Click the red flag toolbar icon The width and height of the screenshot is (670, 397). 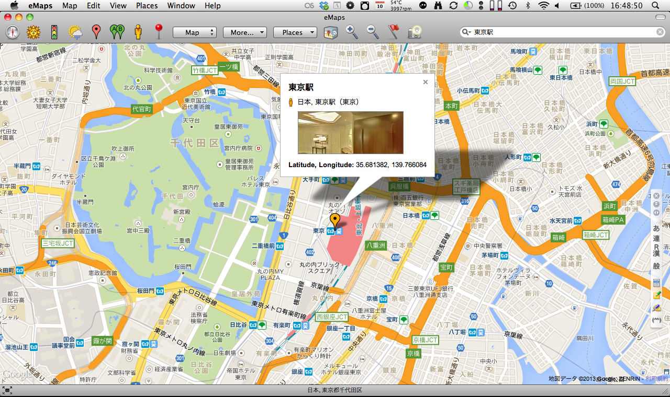pyautogui.click(x=394, y=32)
